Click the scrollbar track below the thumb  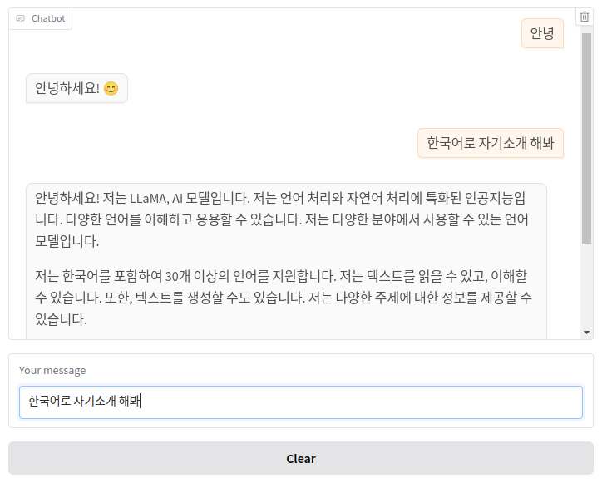[586, 286]
